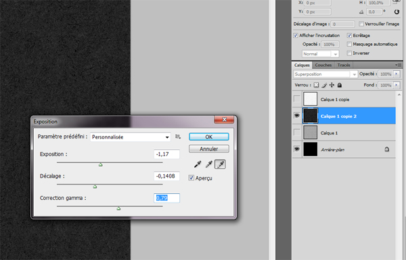The width and height of the screenshot is (406, 260).
Task: Switch to the Tracés tab
Action: click(344, 65)
